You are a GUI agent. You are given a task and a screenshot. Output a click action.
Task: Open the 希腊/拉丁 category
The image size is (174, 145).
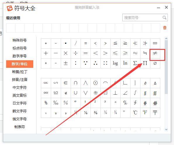20,72
